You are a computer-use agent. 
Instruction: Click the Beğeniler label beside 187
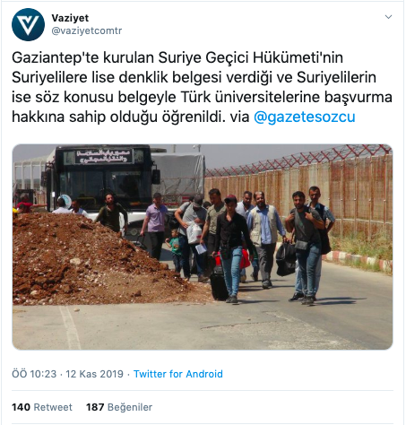coord(130,407)
